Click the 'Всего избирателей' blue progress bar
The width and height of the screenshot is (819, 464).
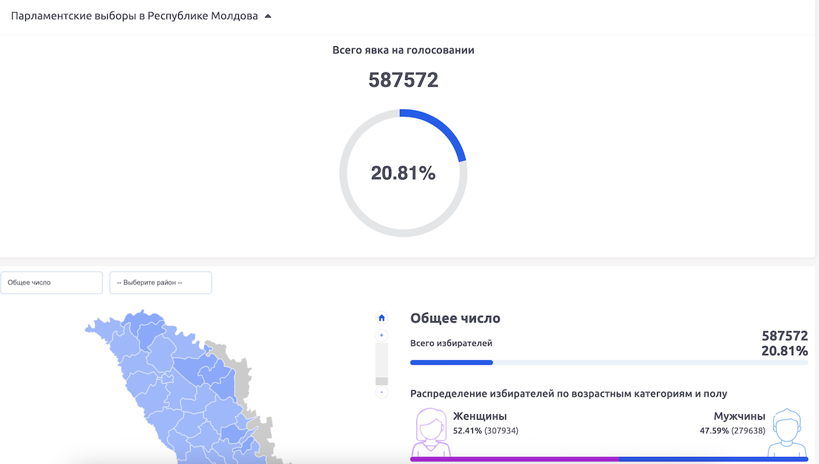451,362
